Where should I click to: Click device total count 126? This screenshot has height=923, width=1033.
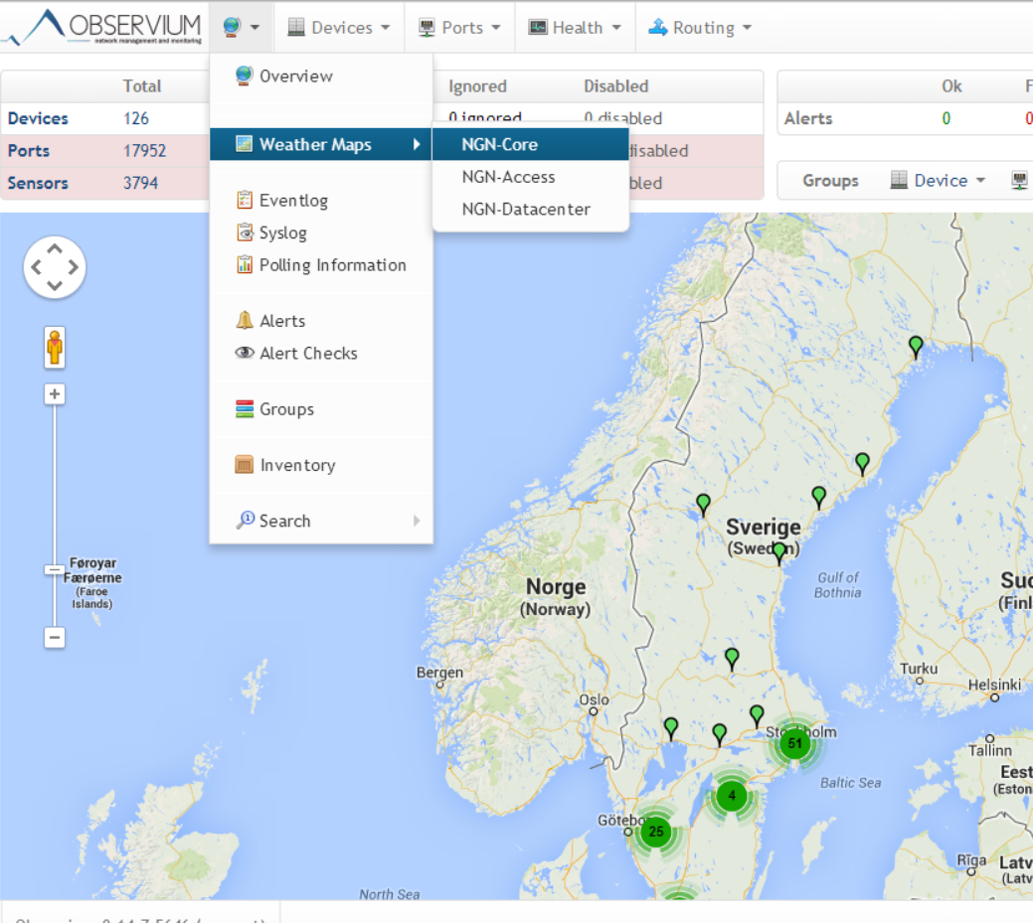136,118
